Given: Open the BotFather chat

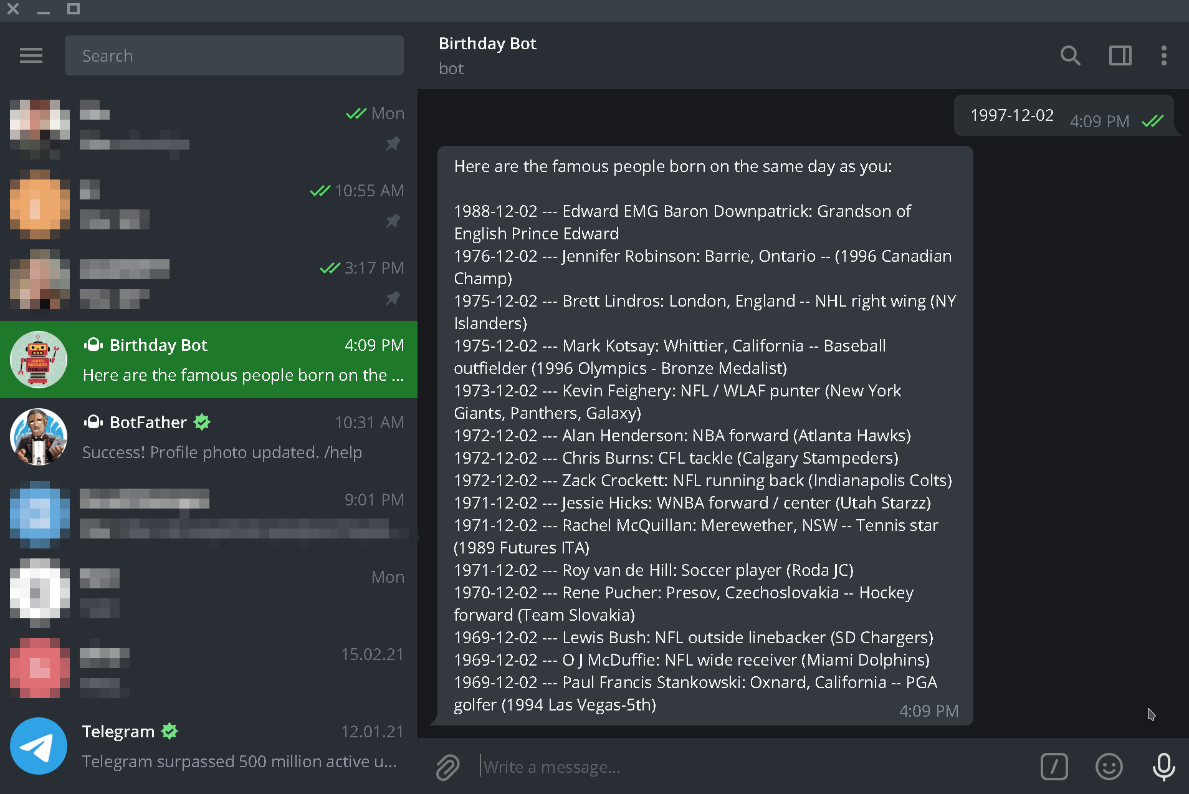Looking at the screenshot, I should 209,437.
